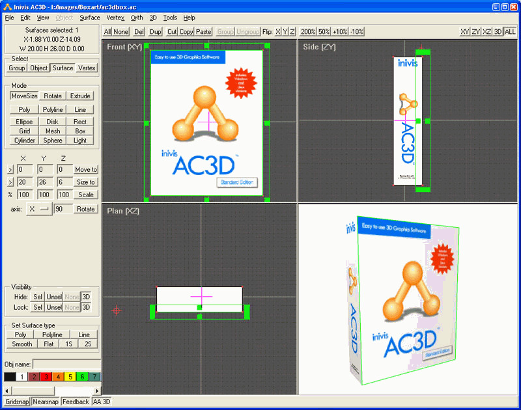Open the Edit menu

25,18
